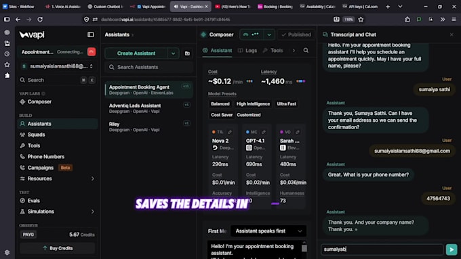This screenshot has width=461, height=259.
Task: Select the Adventiq Lads Assistant row
Action: pos(148,108)
